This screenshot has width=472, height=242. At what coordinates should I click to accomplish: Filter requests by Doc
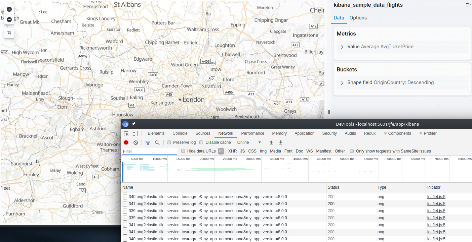coord(299,151)
